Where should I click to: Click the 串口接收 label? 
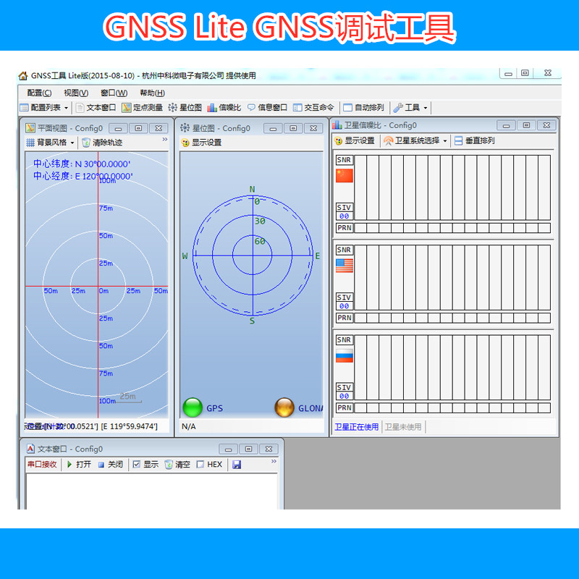click(x=42, y=464)
